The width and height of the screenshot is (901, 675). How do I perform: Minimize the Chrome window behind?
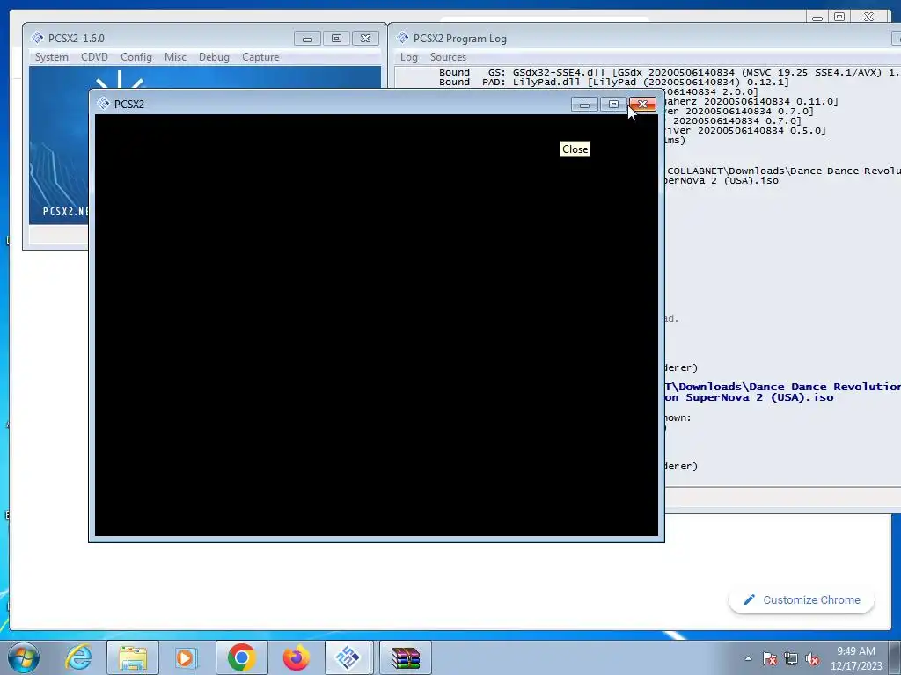click(x=817, y=18)
